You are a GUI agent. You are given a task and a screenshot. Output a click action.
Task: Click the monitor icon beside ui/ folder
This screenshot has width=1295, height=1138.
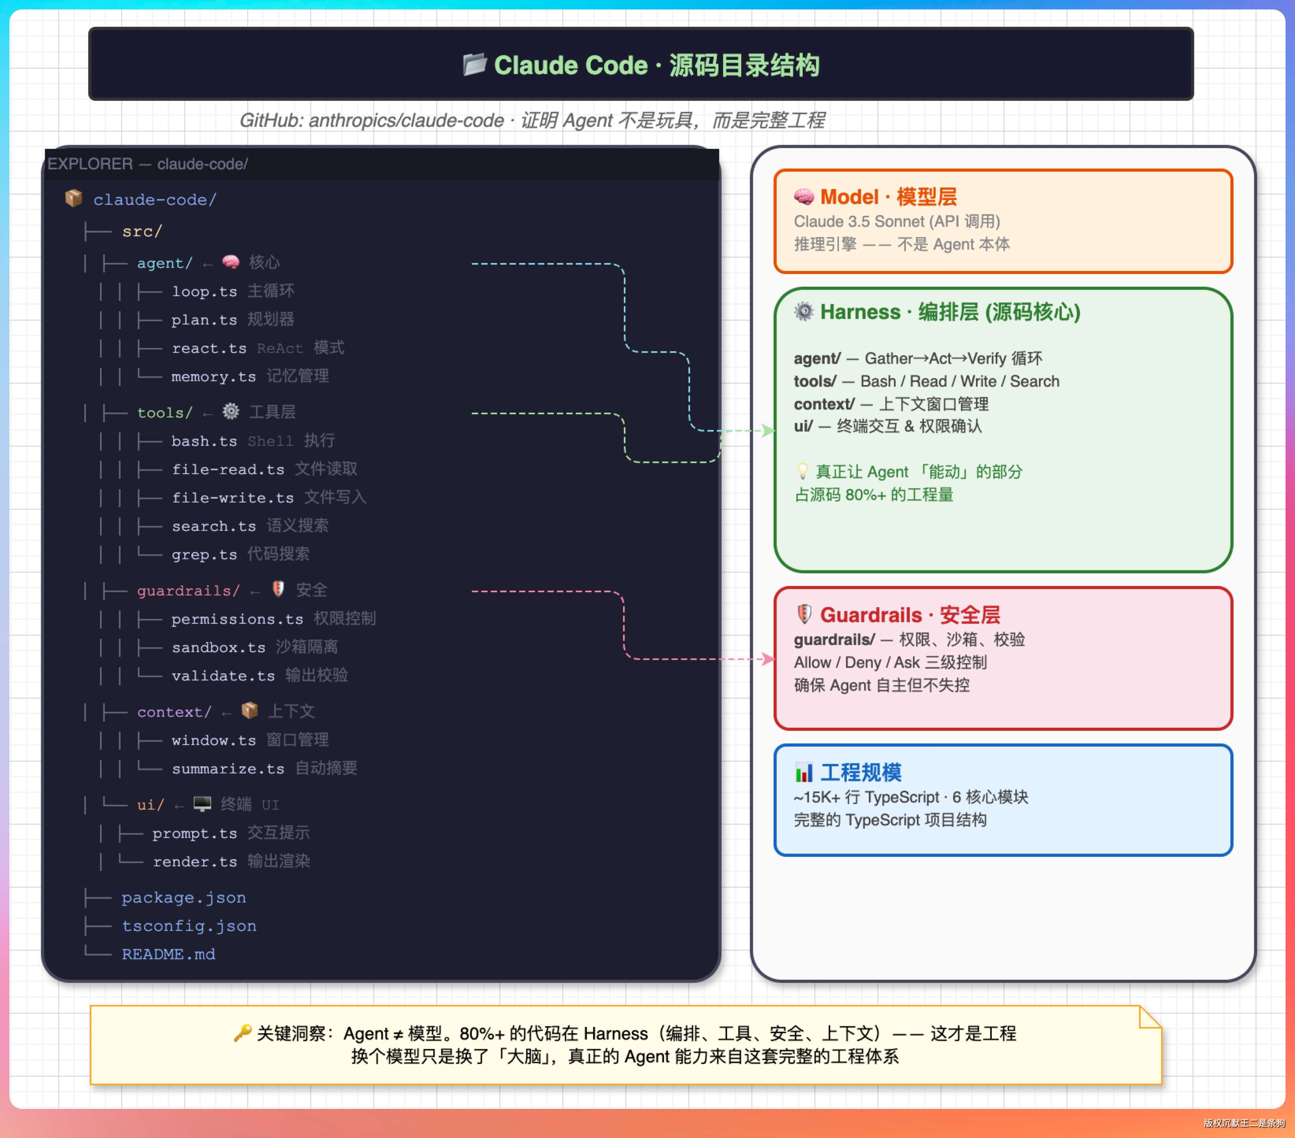click(x=202, y=804)
